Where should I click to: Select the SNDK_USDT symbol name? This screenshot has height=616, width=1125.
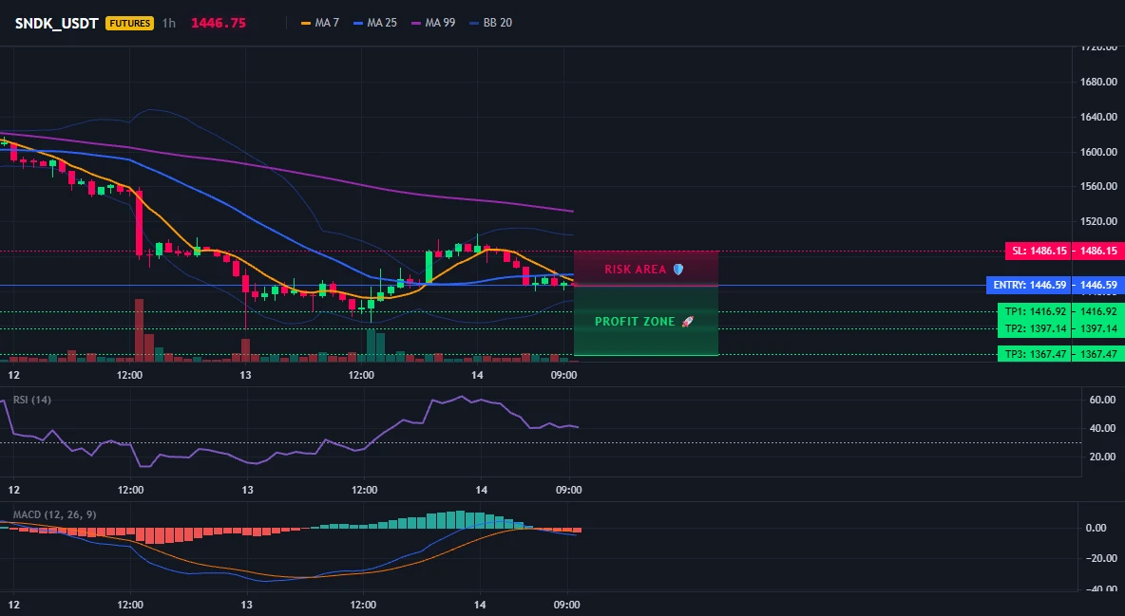[x=57, y=23]
